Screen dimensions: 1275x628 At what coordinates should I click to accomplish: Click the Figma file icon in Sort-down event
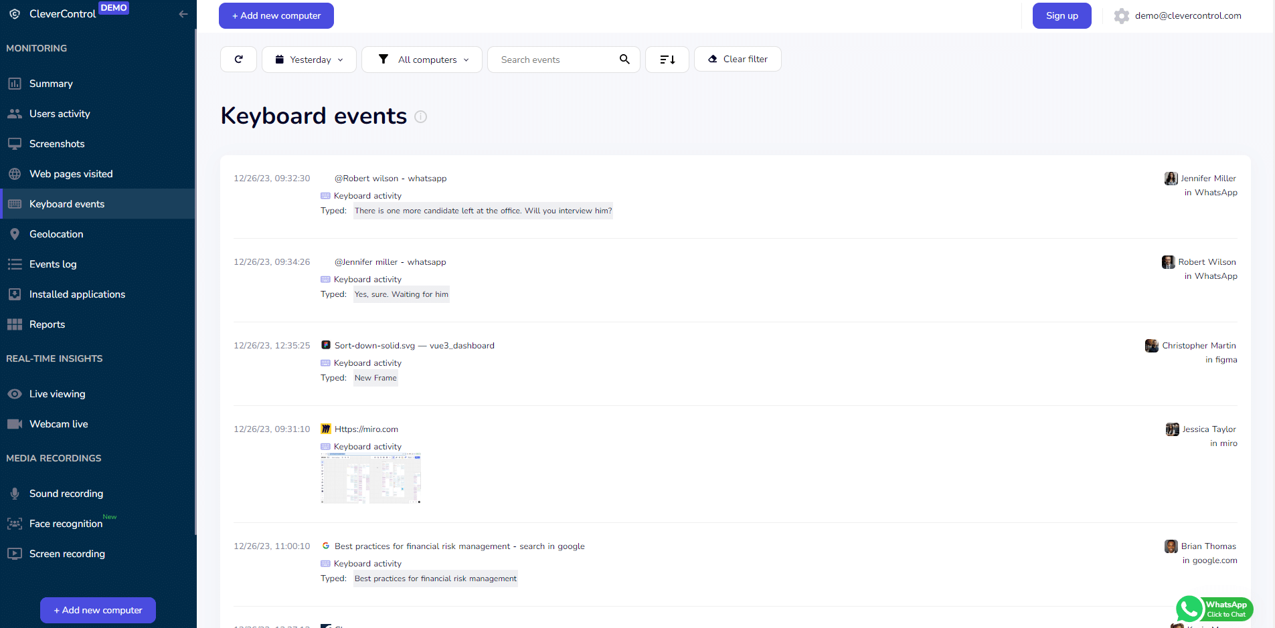click(326, 346)
